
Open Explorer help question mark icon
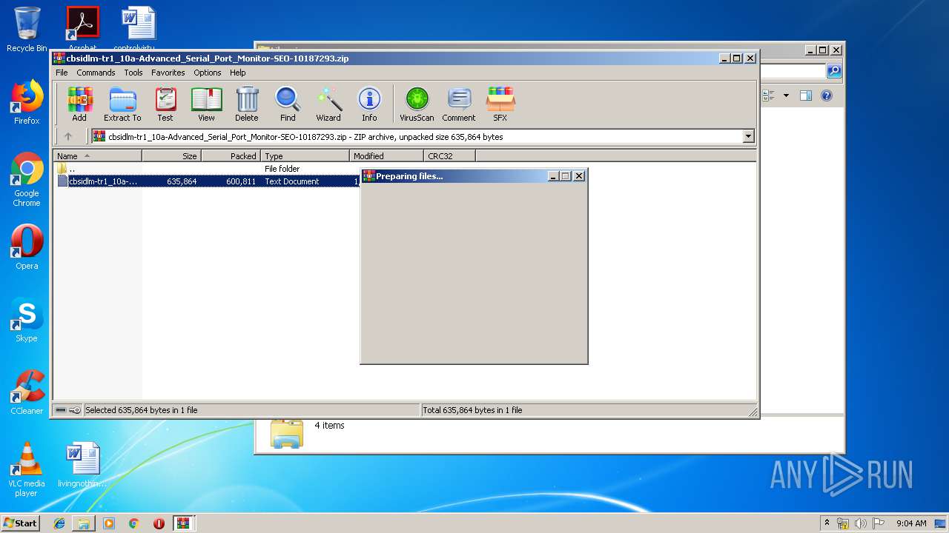827,95
